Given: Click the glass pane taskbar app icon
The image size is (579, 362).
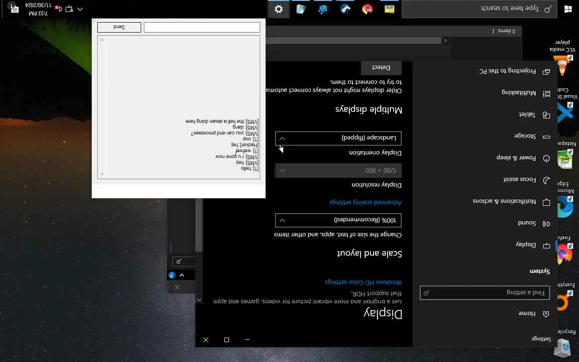Looking at the screenshot, I should (301, 9).
